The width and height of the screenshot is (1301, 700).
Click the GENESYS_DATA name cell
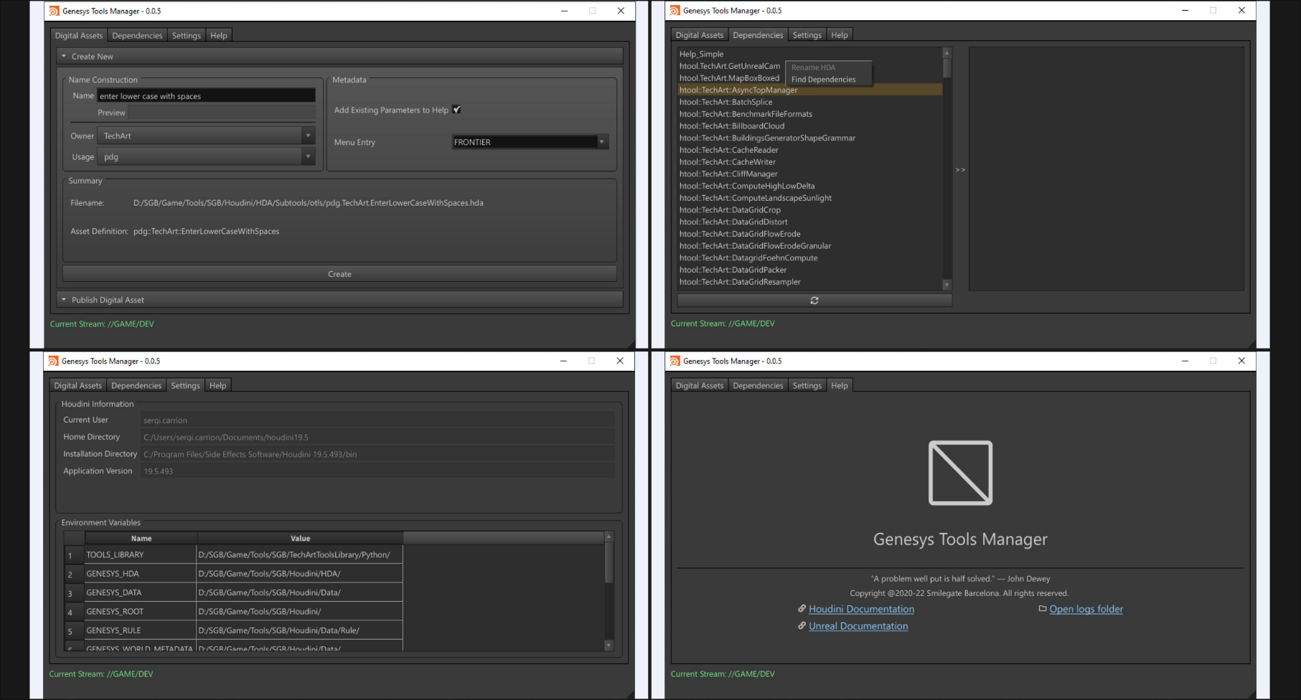point(141,592)
